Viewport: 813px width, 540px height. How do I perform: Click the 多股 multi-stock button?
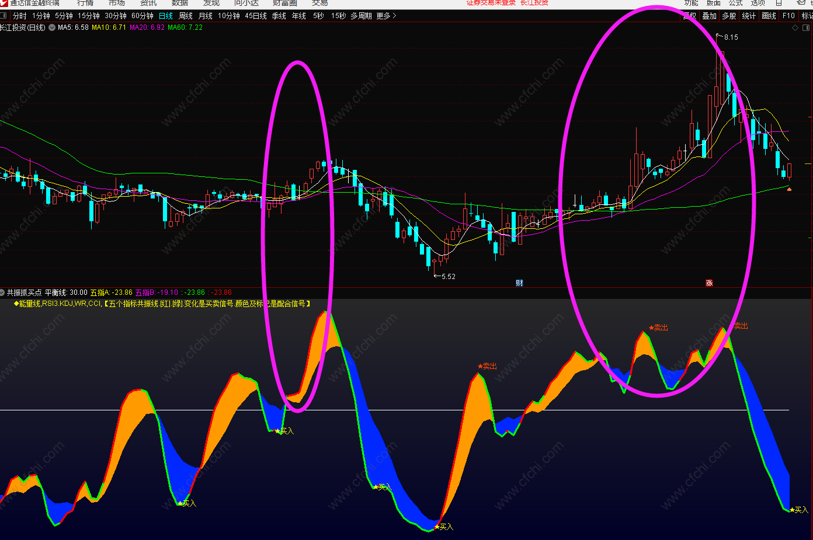(x=729, y=16)
